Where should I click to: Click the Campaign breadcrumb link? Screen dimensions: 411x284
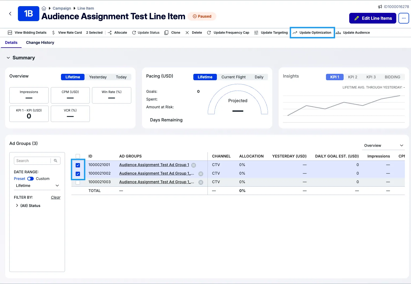click(62, 8)
